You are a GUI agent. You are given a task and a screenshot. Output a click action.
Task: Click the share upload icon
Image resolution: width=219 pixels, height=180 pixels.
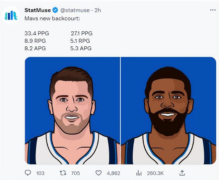182,173
